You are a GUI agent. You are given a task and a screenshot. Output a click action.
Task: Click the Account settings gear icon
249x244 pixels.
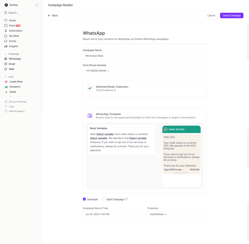coord(6,102)
